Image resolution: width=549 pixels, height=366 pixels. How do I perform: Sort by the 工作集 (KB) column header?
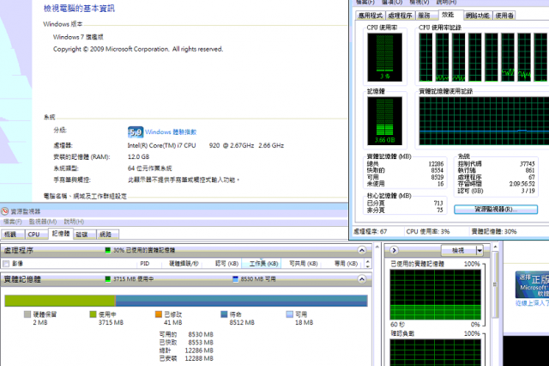point(262,263)
